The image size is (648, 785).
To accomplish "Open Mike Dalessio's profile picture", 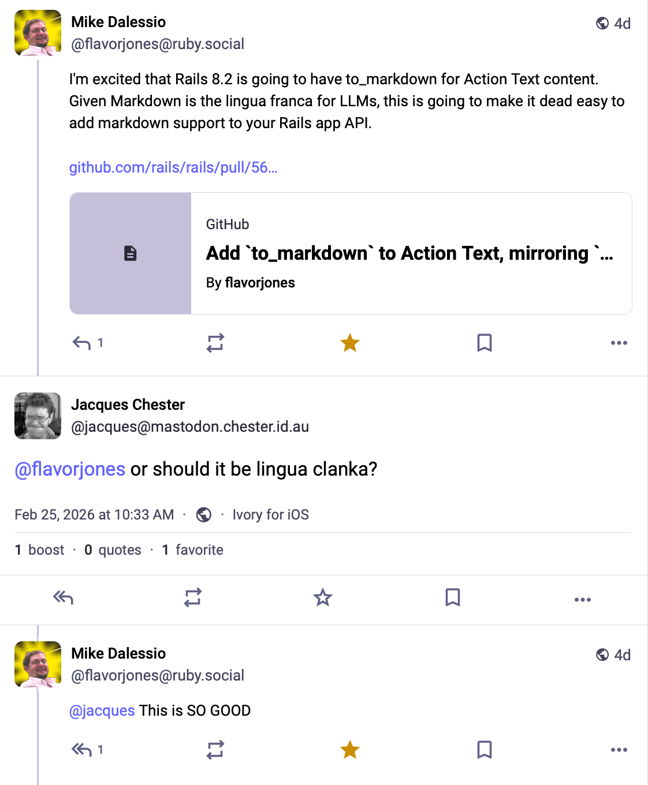I will (x=38, y=33).
